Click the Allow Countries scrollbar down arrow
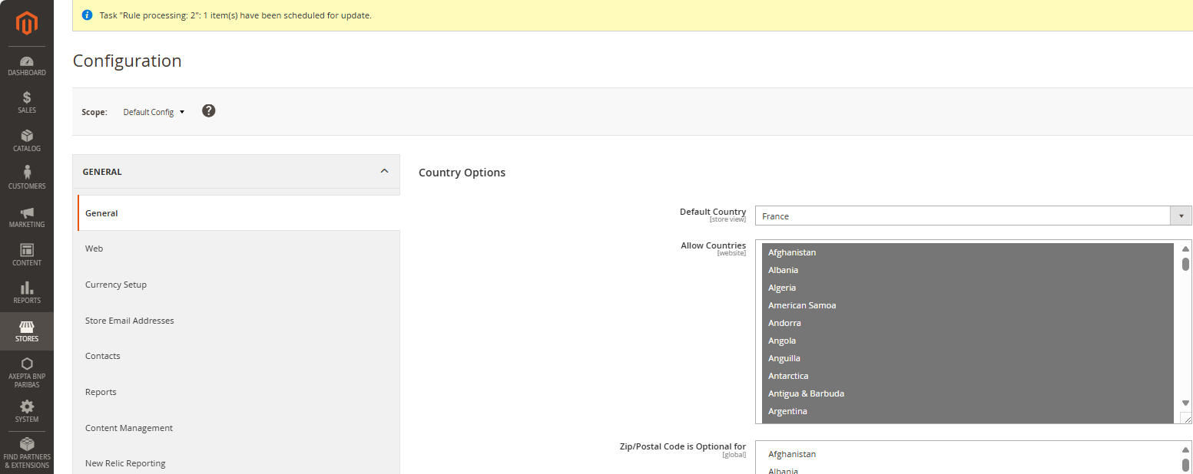Screen dimensions: 1193x474 [1185, 403]
